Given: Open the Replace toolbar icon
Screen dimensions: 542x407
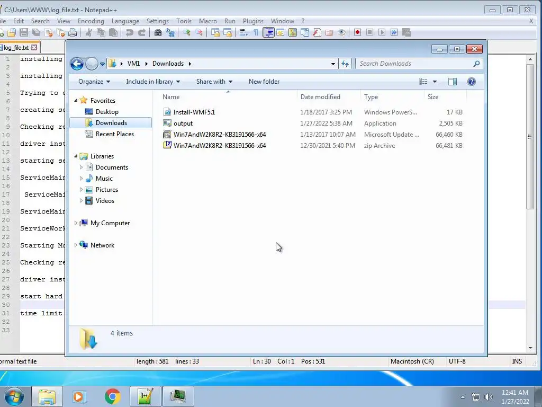Looking at the screenshot, I should click(x=170, y=32).
